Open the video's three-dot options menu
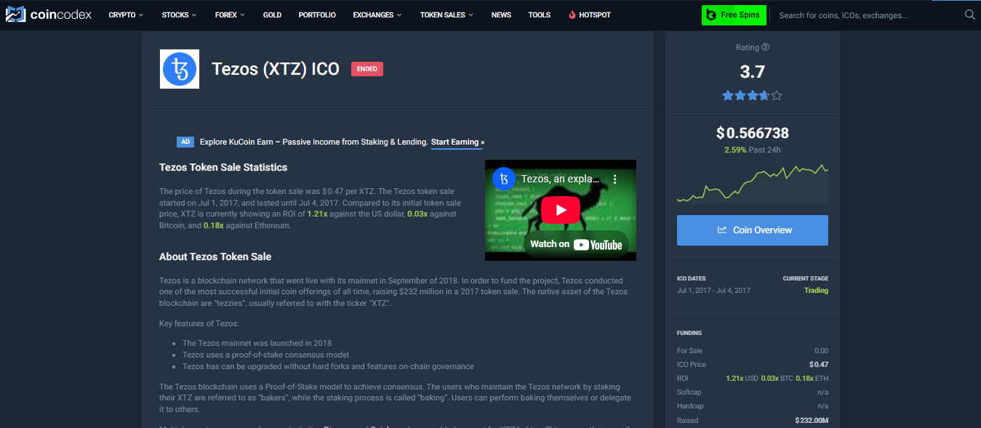The image size is (981, 428). [x=614, y=179]
